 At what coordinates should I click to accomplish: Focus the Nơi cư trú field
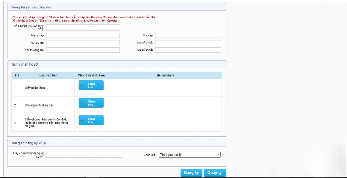(83, 43)
